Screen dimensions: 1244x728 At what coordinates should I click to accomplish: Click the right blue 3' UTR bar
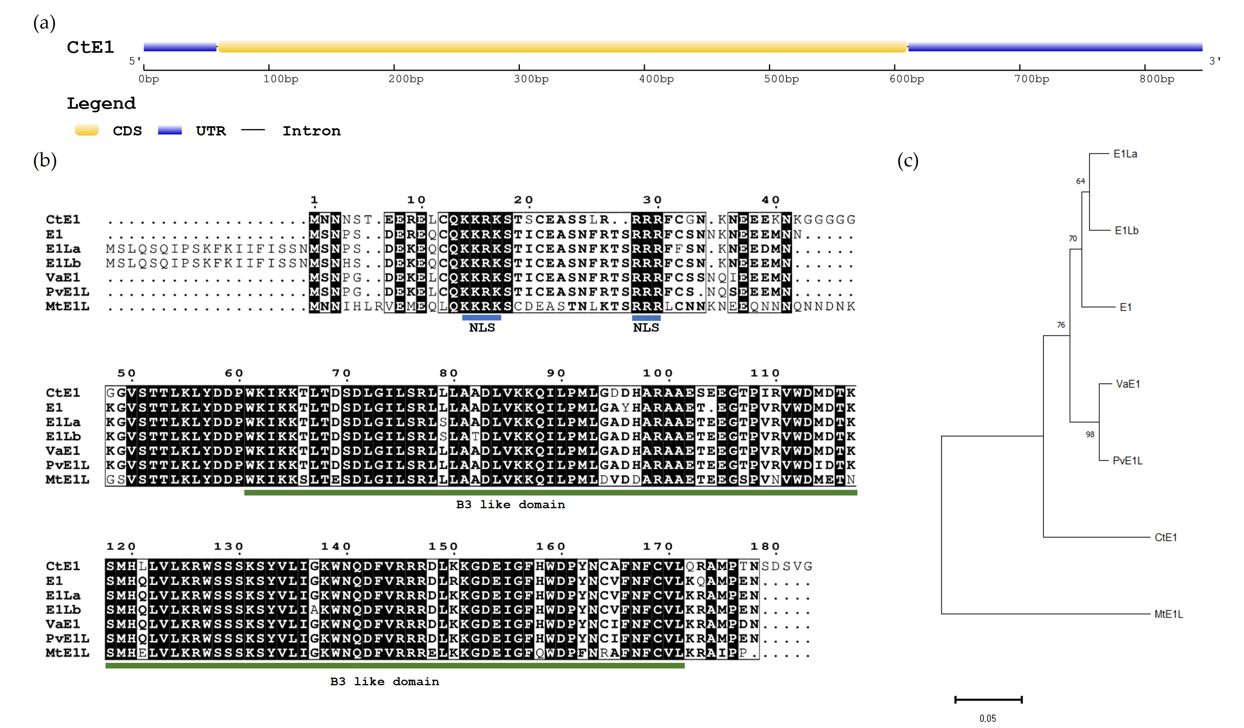(1054, 48)
